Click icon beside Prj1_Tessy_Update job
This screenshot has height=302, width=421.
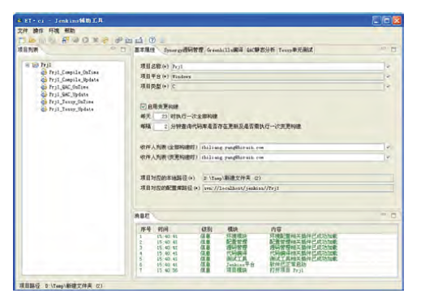[x=44, y=109]
